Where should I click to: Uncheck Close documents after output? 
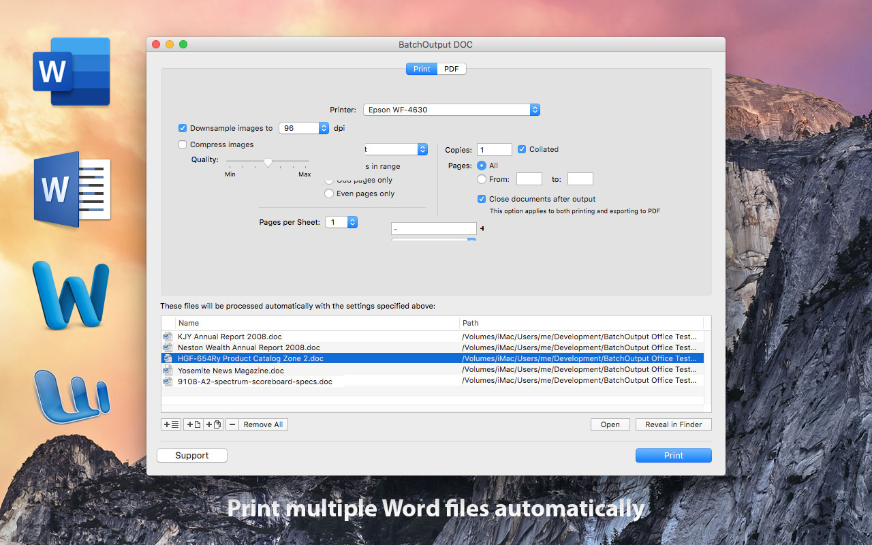coord(482,199)
